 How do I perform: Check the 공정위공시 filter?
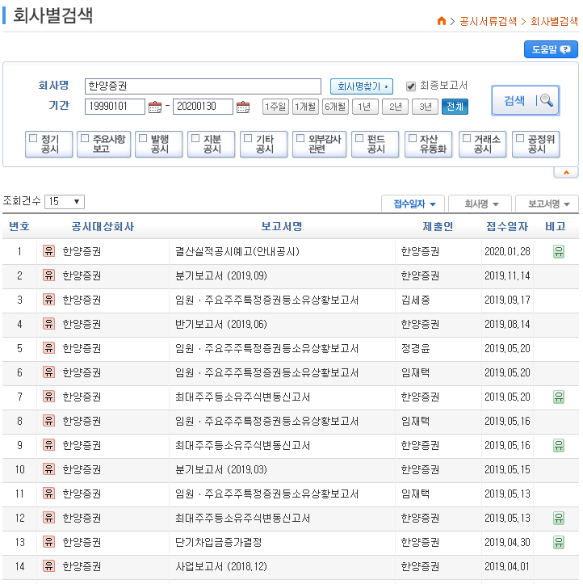[520, 138]
